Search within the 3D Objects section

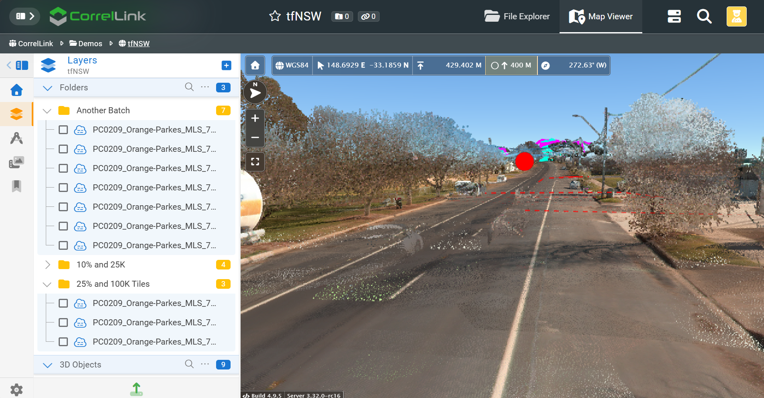pos(189,364)
